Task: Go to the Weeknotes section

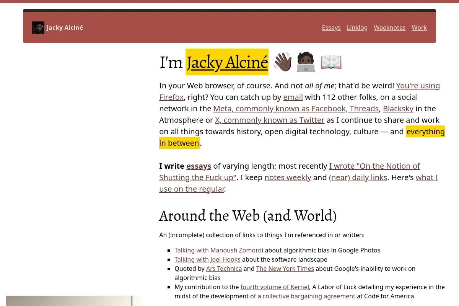Action: click(x=390, y=28)
